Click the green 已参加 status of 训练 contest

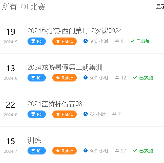pos(143,151)
